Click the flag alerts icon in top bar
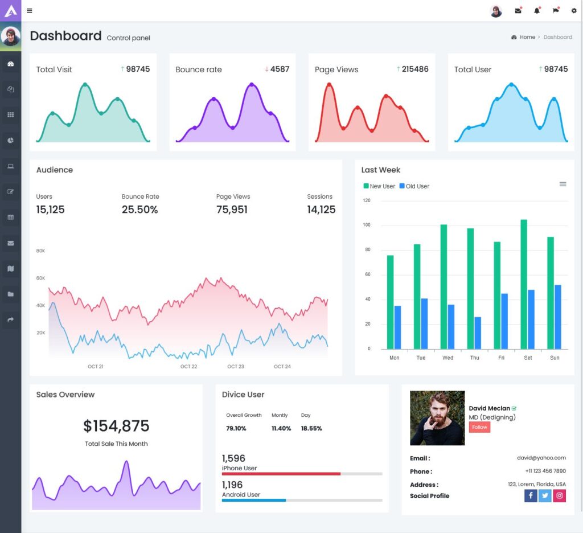Screen dimensions: 583x533 [555, 11]
